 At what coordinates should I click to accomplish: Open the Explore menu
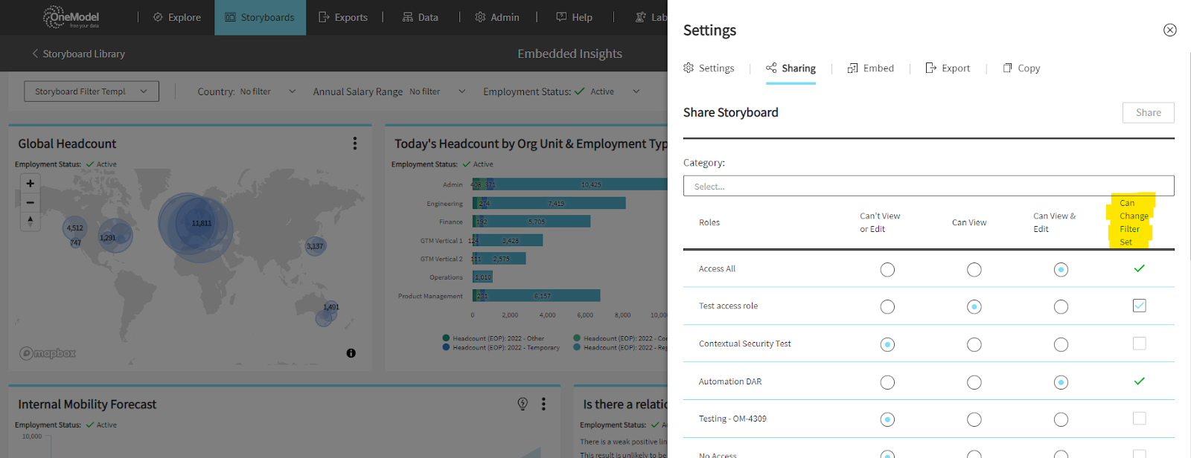[177, 17]
